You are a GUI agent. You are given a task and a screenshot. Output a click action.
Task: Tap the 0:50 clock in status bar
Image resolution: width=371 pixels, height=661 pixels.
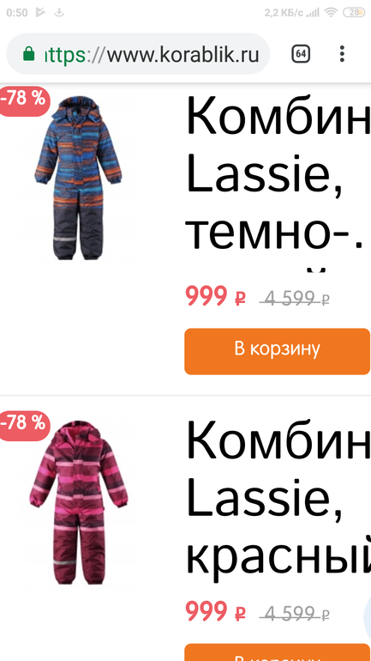tap(17, 13)
